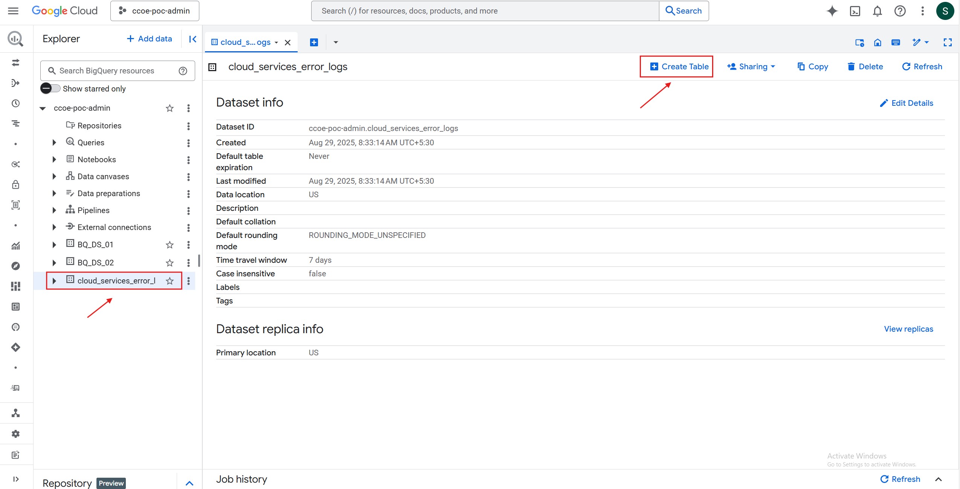The width and height of the screenshot is (960, 489).
Task: Collapse the Explorer panel arrow icon
Action: (x=193, y=39)
